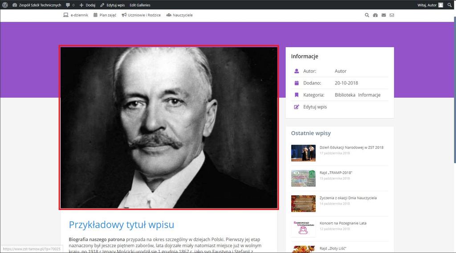Open the Informacje category link

point(369,95)
